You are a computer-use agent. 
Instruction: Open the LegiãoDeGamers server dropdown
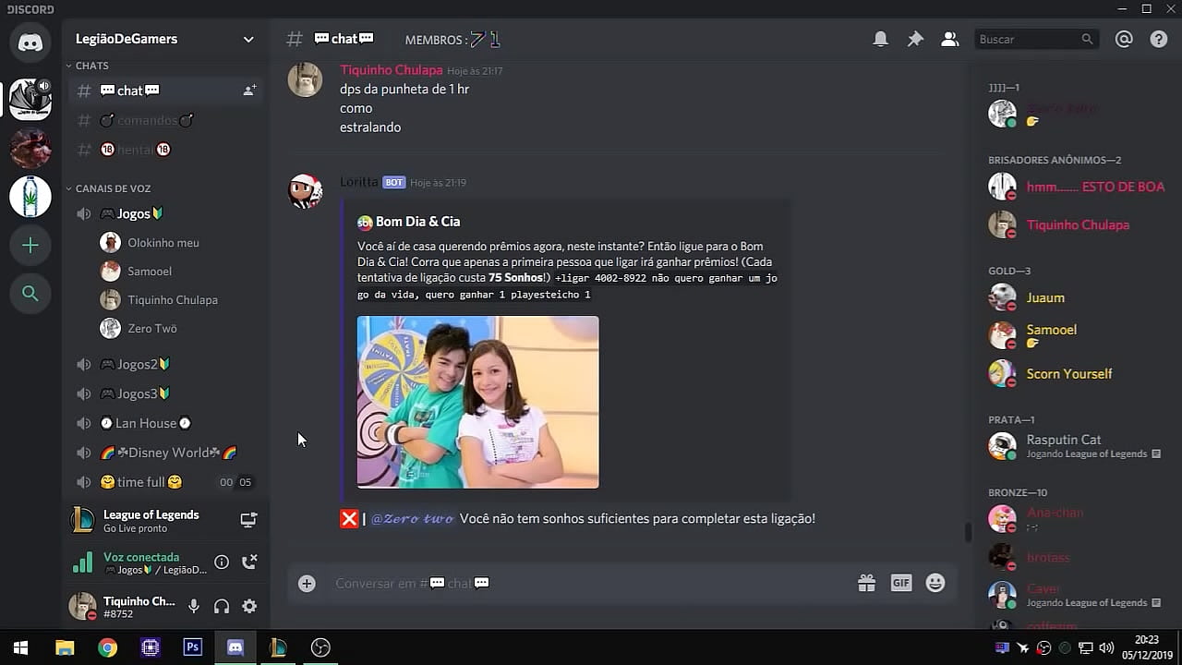247,39
